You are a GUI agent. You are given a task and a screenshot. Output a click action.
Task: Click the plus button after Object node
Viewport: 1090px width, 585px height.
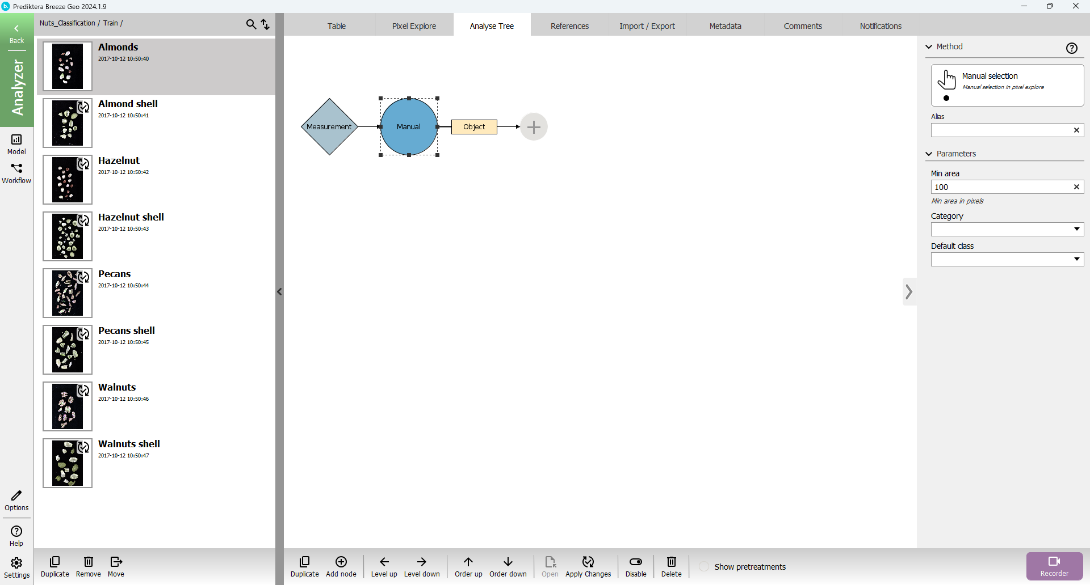pos(534,127)
